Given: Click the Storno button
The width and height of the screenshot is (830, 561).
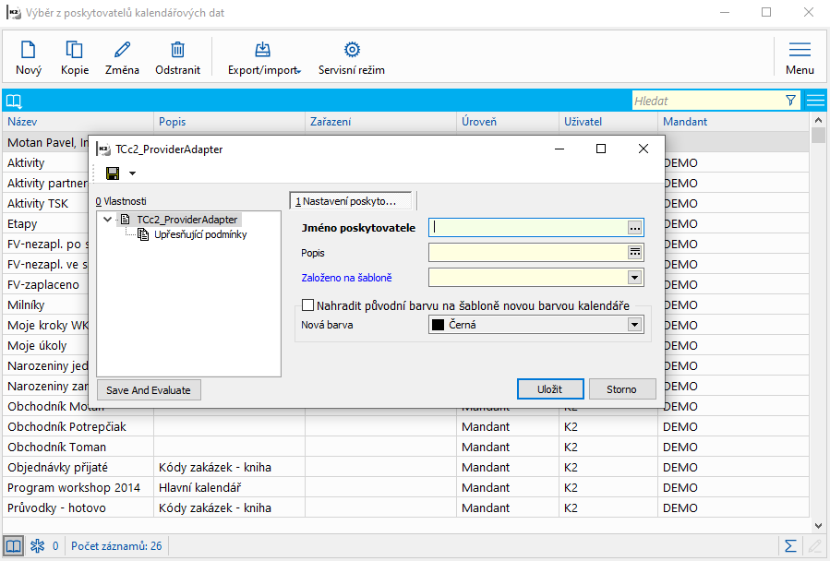Looking at the screenshot, I should [x=621, y=389].
